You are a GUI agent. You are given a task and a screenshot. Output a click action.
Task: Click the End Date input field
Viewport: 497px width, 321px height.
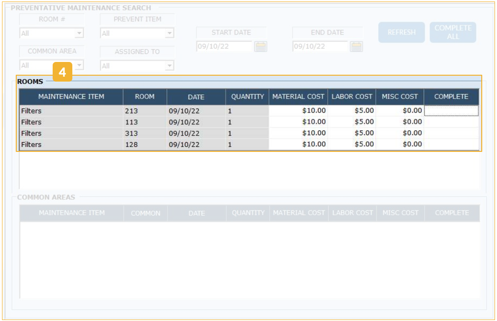(x=320, y=47)
